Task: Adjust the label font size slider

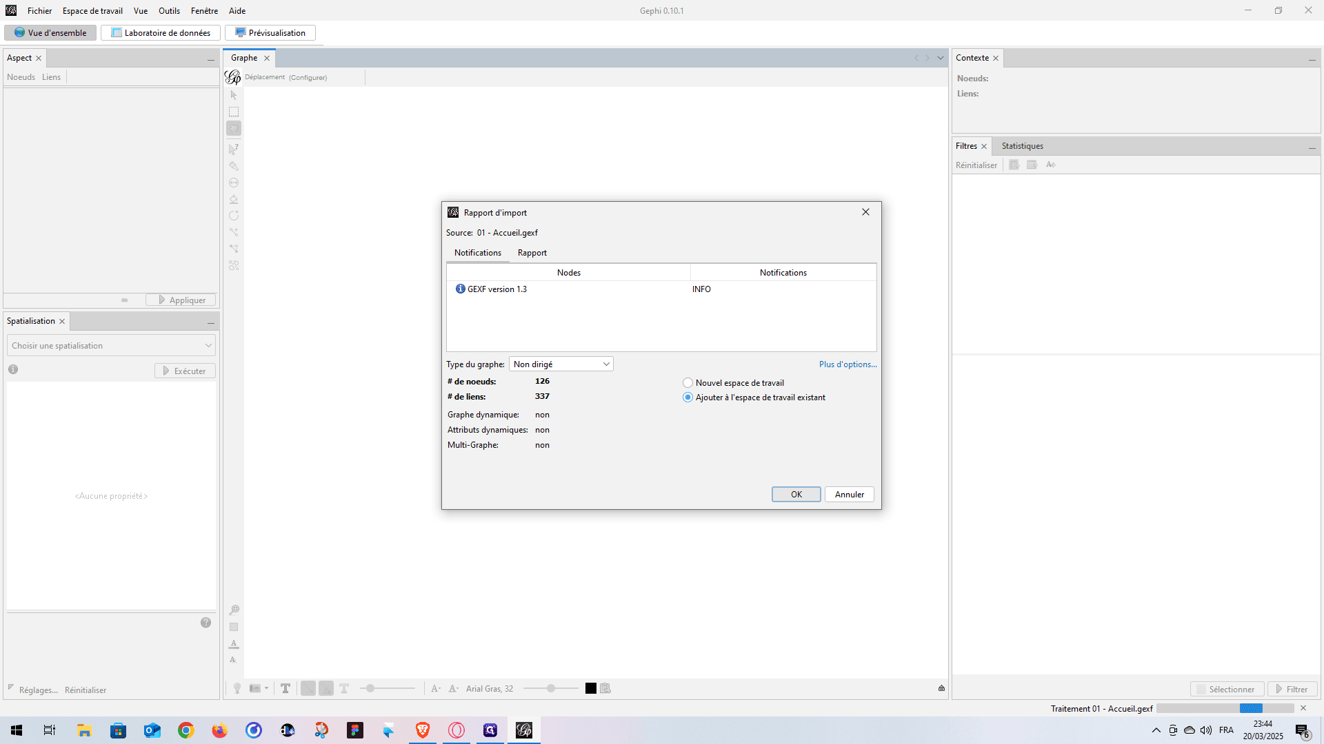Action: pyautogui.click(x=551, y=688)
